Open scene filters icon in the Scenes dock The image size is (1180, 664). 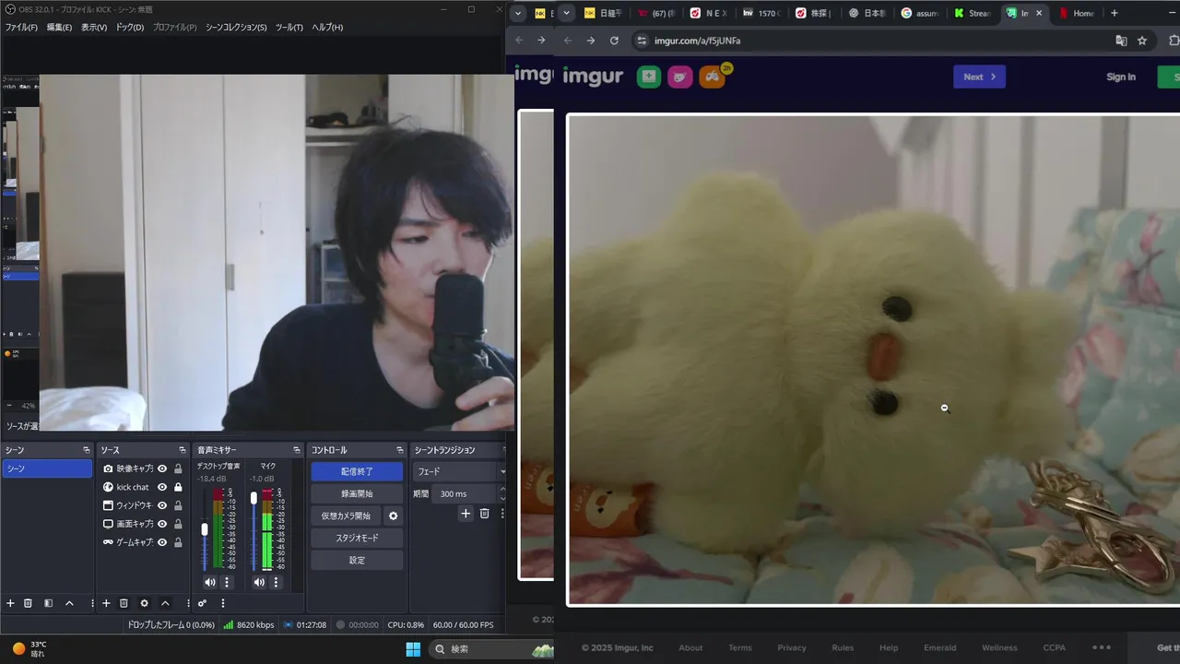pyautogui.click(x=48, y=603)
